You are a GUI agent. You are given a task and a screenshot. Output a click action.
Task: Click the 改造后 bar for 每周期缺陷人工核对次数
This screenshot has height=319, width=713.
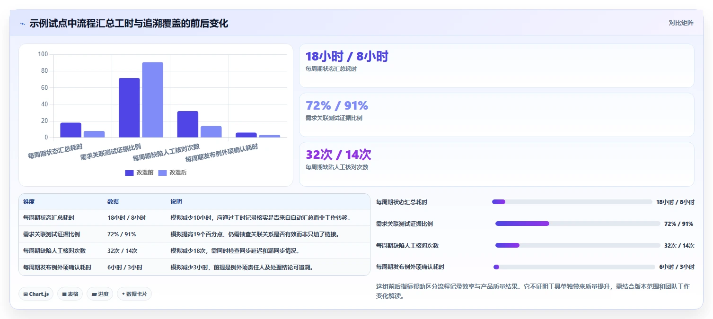[x=211, y=132]
